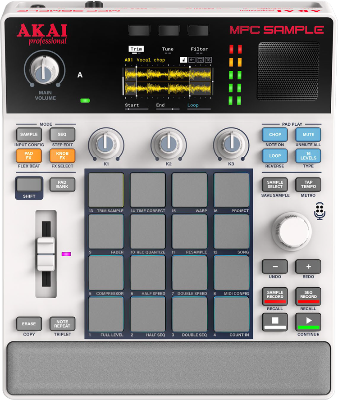Hit pad 12 SONG
The height and width of the screenshot is (400, 338).
pos(231,232)
